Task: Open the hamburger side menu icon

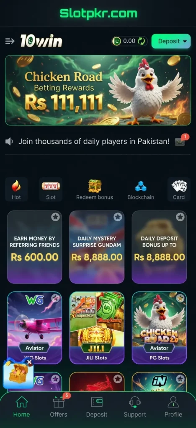Action: 10,41
